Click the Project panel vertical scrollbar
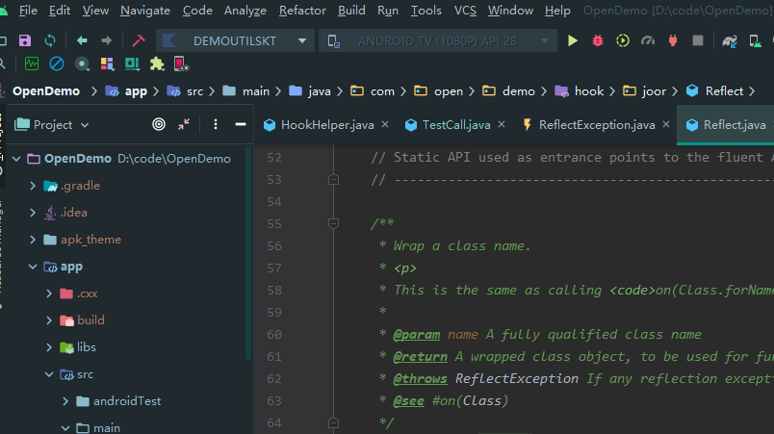 coord(248,252)
